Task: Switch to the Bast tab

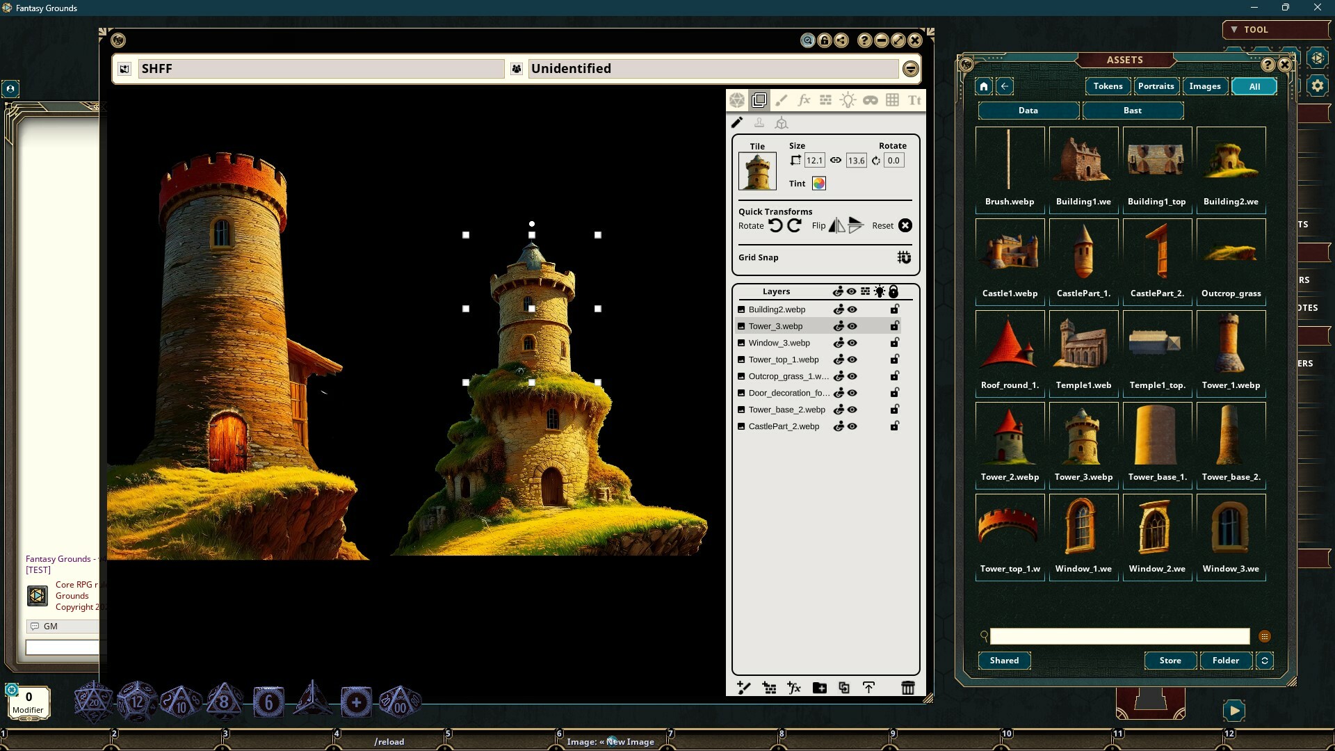Action: [x=1132, y=110]
